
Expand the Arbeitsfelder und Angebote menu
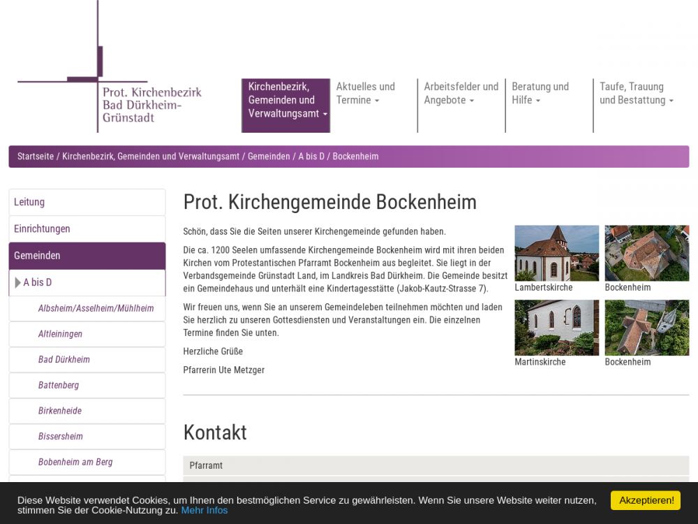(461, 94)
